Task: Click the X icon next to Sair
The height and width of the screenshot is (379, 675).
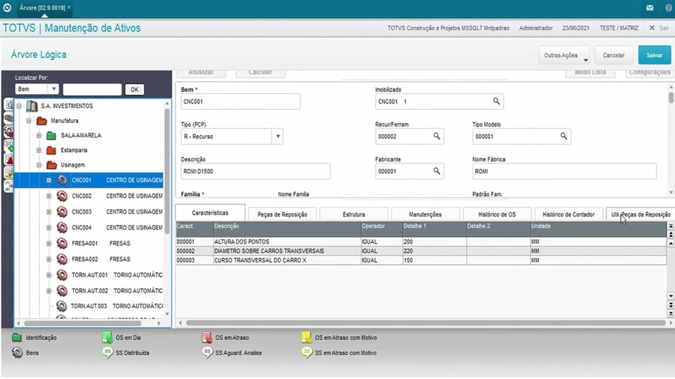Action: (x=652, y=28)
